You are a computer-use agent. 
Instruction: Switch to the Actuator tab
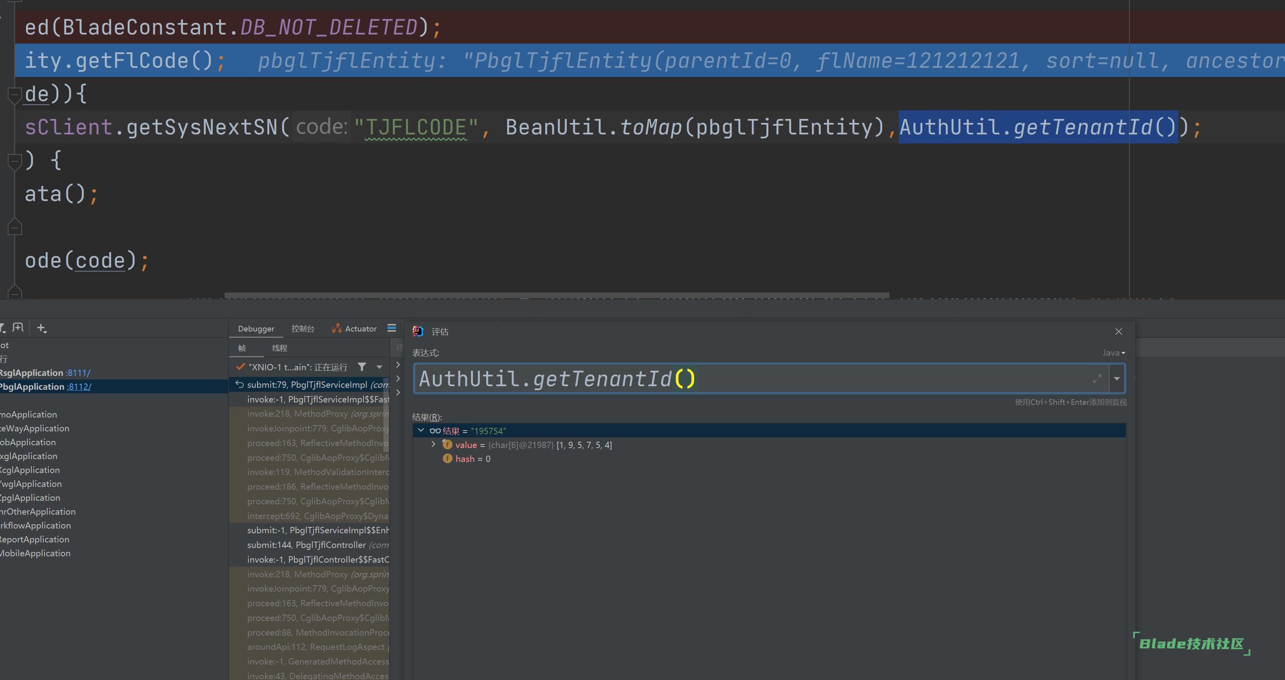tap(354, 329)
